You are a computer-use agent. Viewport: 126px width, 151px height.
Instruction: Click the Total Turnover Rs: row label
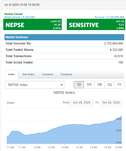18,44
